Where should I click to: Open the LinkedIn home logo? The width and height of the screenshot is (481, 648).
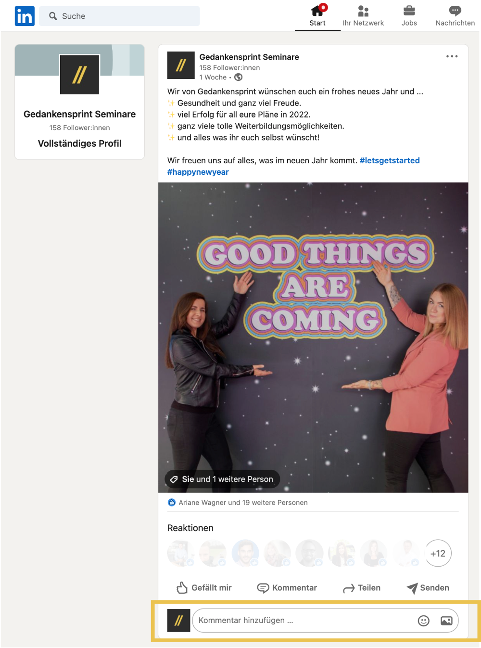pos(25,16)
